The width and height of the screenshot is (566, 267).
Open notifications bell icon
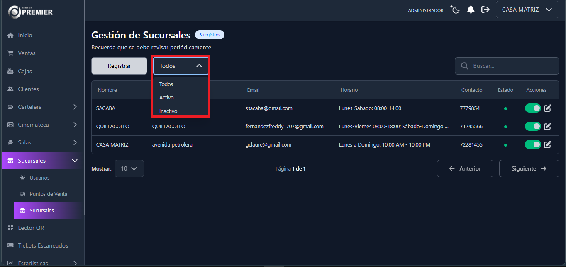coord(471,10)
